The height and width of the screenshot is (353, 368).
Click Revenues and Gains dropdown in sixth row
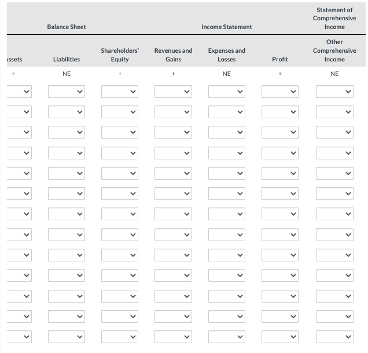pyautogui.click(x=173, y=194)
